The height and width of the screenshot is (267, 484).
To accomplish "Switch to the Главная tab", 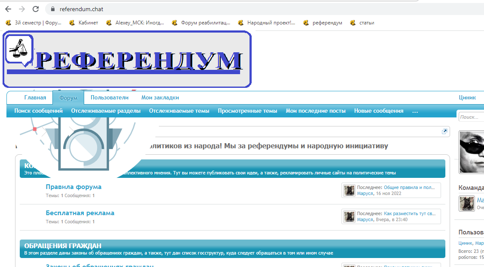I will point(35,98).
